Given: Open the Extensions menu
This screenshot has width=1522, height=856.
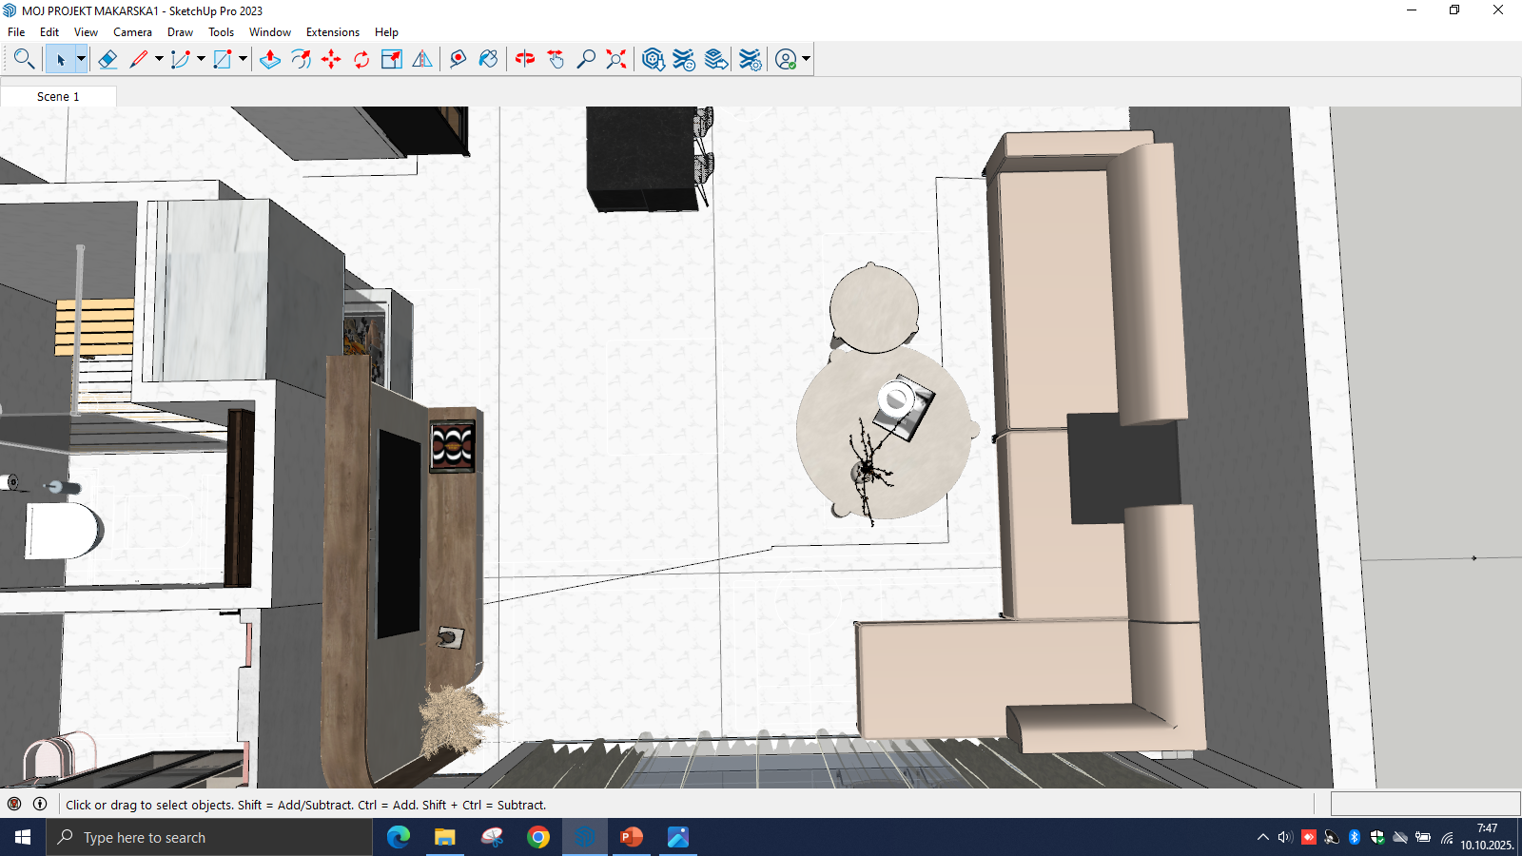Looking at the screenshot, I should pyautogui.click(x=332, y=32).
